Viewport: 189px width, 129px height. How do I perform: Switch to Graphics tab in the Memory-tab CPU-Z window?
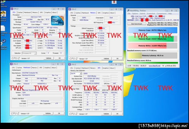(106, 13)
